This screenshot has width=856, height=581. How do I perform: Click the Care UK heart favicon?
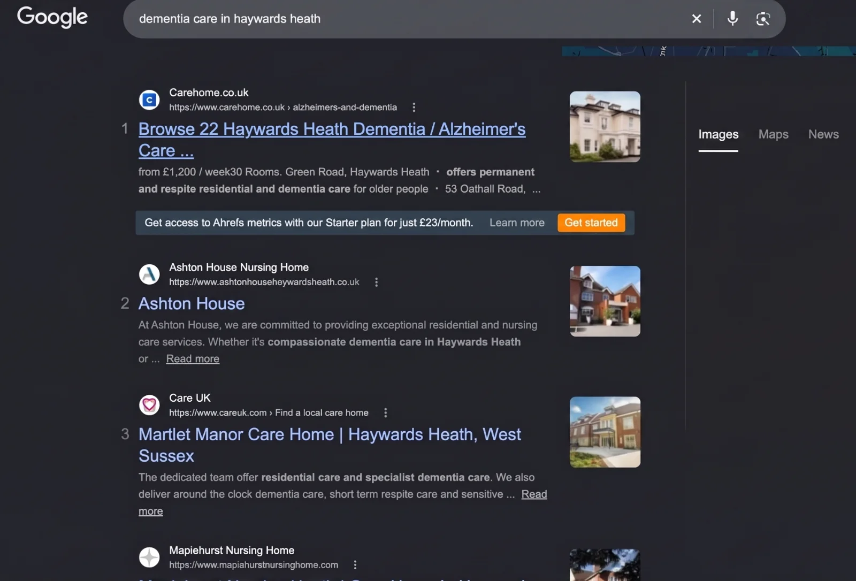pos(149,405)
